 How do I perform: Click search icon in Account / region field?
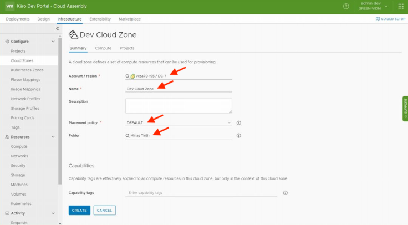[x=127, y=76]
